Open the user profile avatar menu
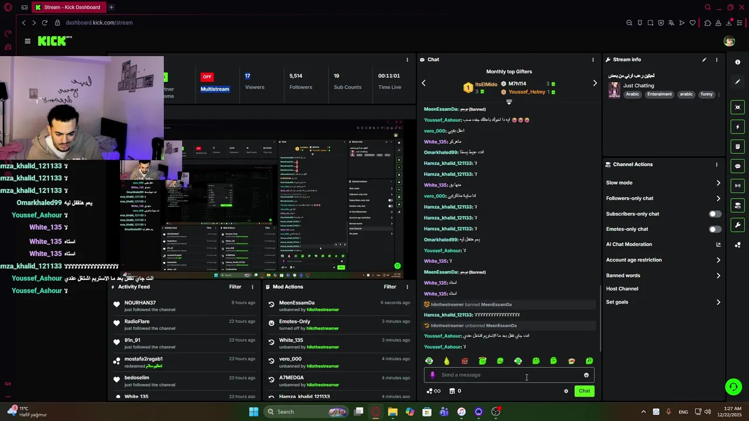 point(729,41)
